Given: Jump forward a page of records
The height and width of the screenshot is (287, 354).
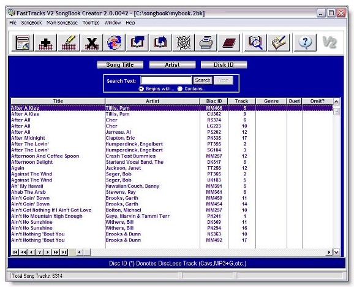Looking at the screenshot, I should pyautogui.click(x=56, y=252).
